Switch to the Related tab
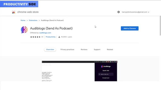161x90 pixels. click(x=110, y=49)
